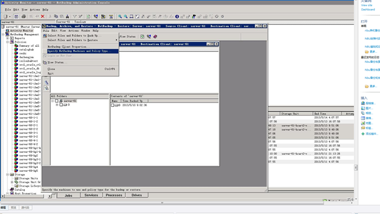Click the red X delete toolbar icon
380x214 pixels.
click(43, 17)
